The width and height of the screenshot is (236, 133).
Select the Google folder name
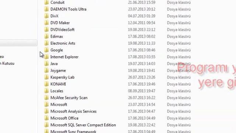(56, 50)
